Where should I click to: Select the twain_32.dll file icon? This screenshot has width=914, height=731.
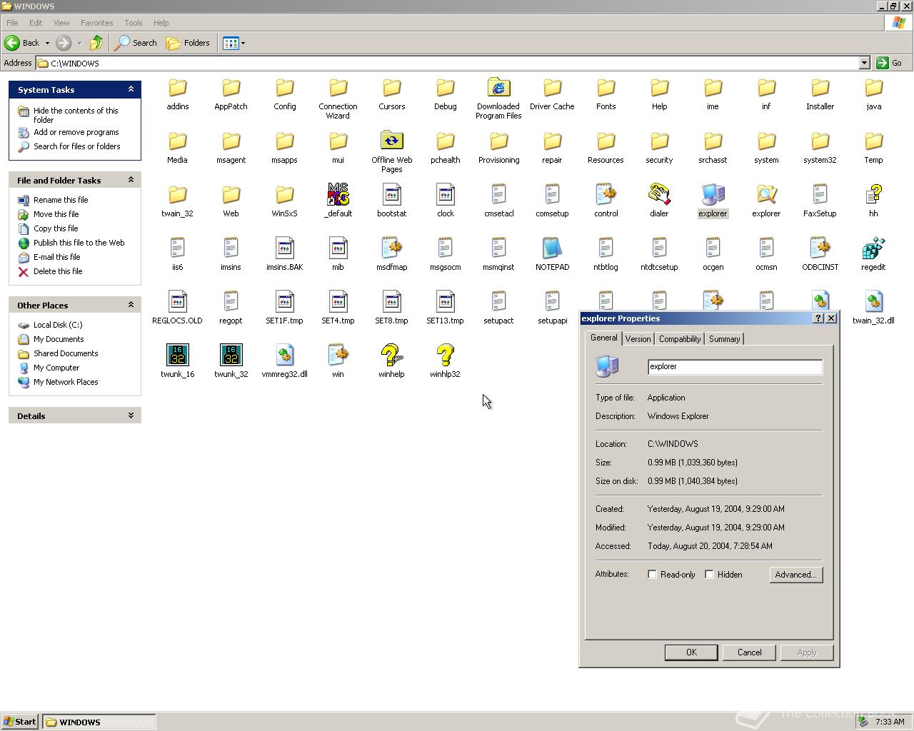point(873,303)
